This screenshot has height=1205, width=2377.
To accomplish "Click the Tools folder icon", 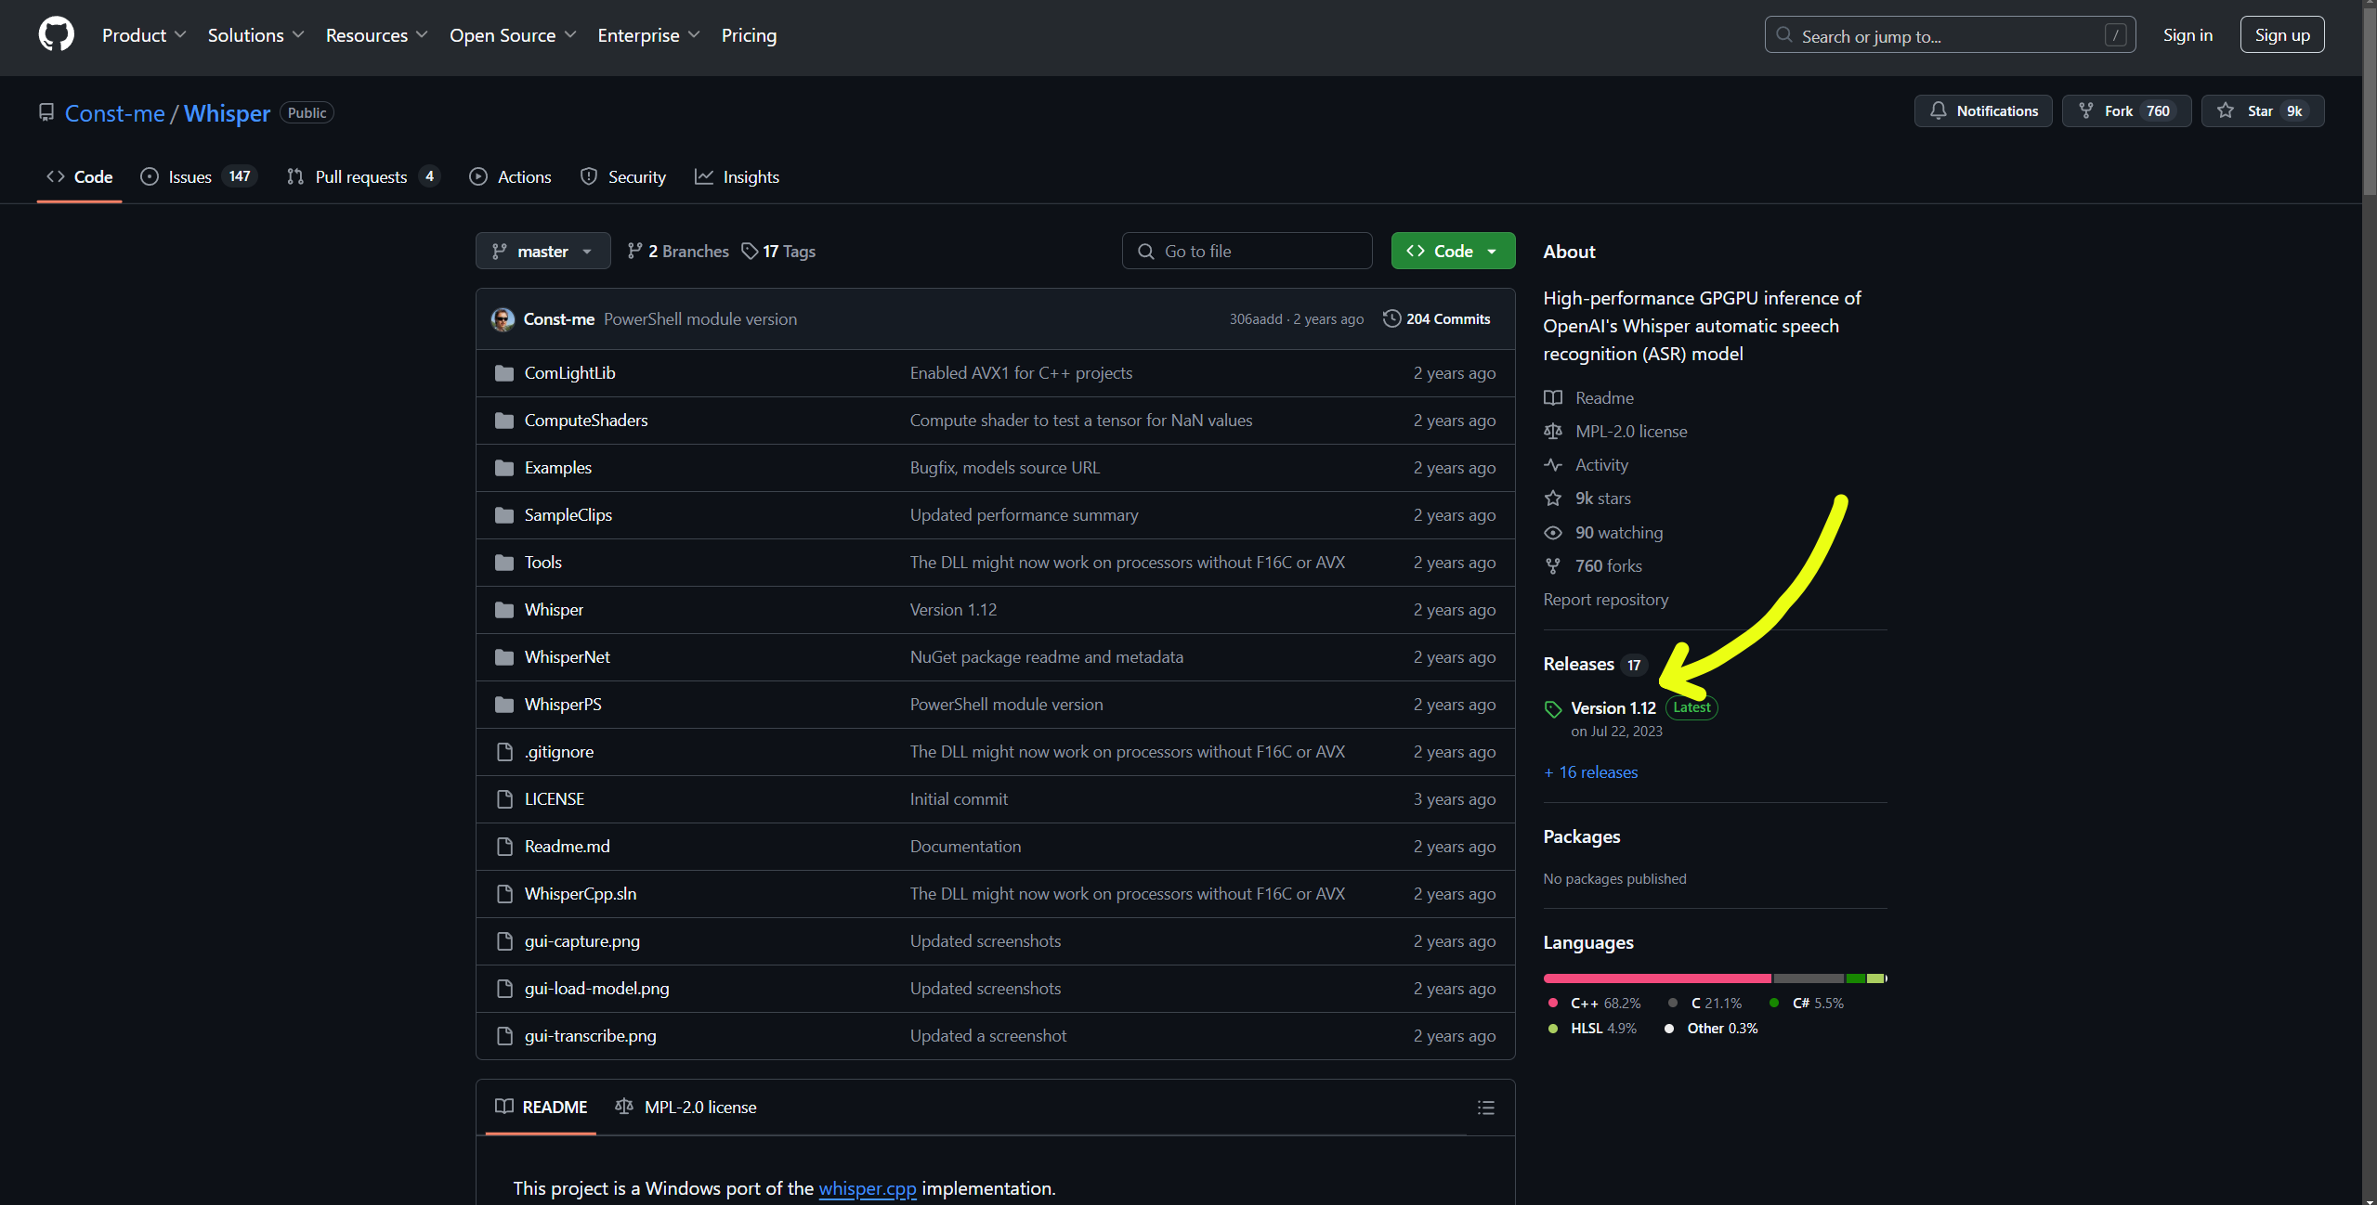I will (x=504, y=563).
